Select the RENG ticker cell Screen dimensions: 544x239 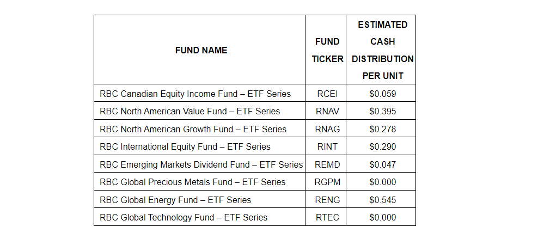click(327, 200)
